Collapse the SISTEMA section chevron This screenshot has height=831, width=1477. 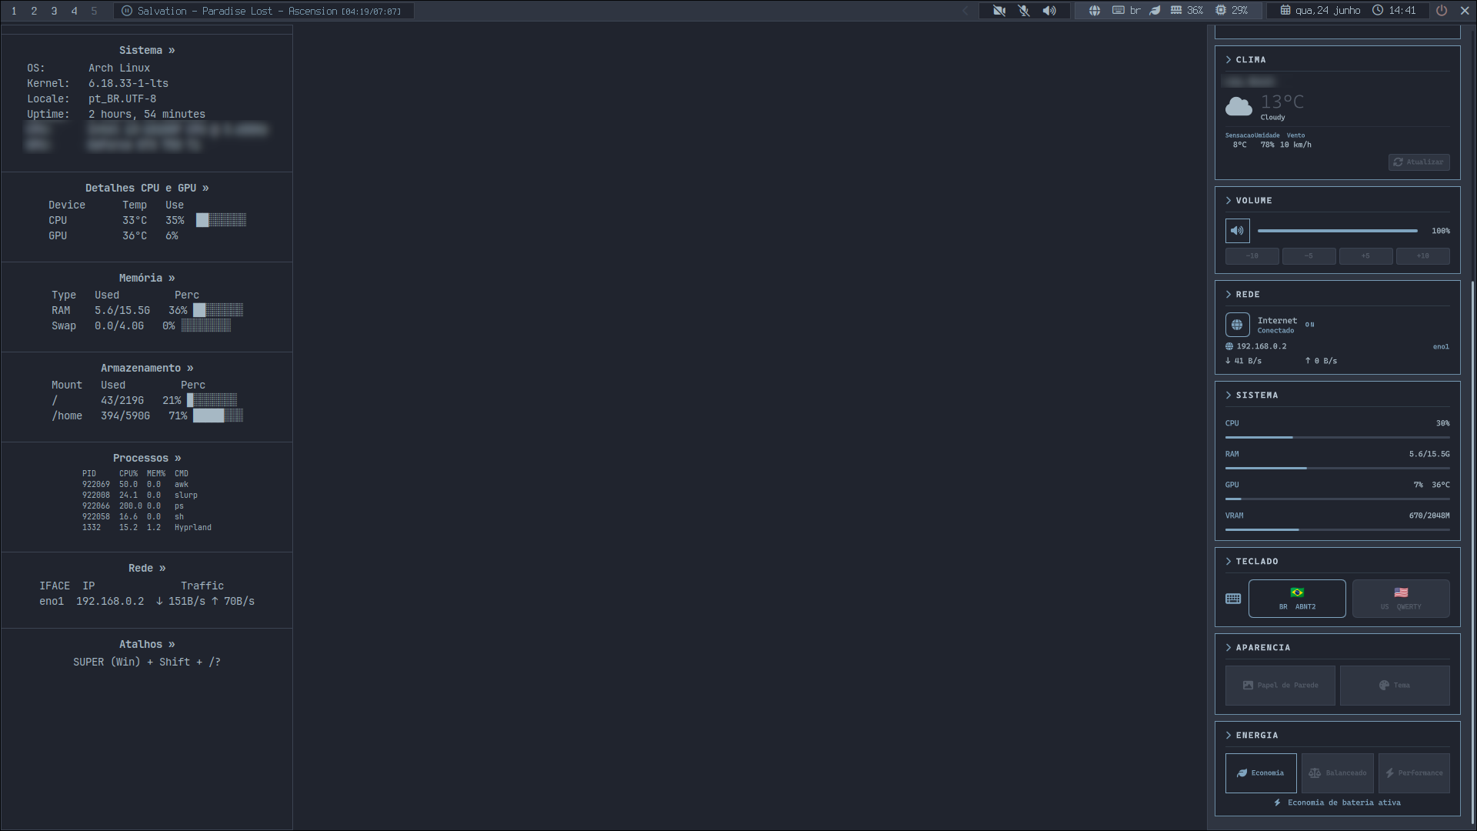coord(1229,395)
